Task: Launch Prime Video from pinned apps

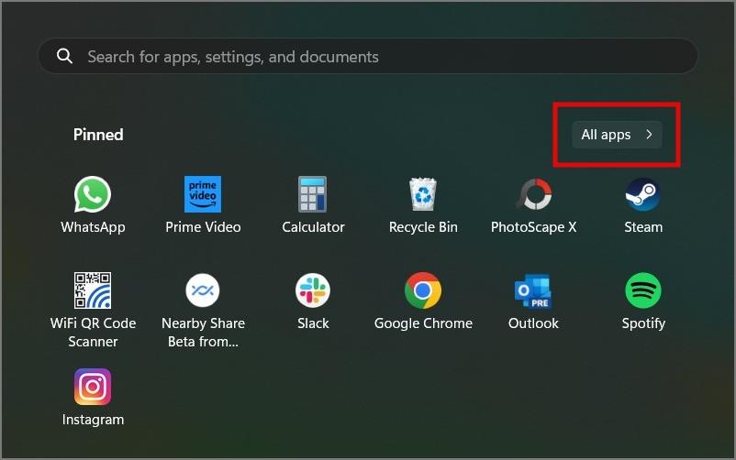Action: [203, 194]
